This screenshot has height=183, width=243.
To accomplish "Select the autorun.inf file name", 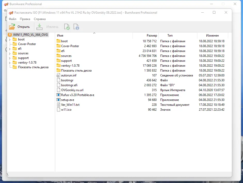I will click(69, 75).
